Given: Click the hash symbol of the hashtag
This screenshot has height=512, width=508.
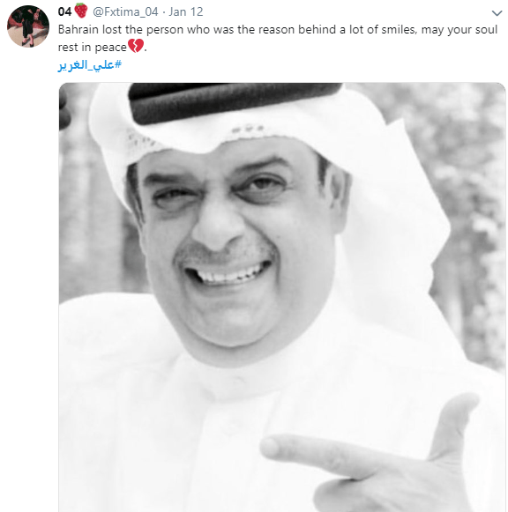Looking at the screenshot, I should [x=118, y=64].
